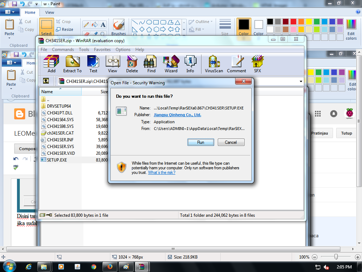Click the Windows Start button

(9, 266)
